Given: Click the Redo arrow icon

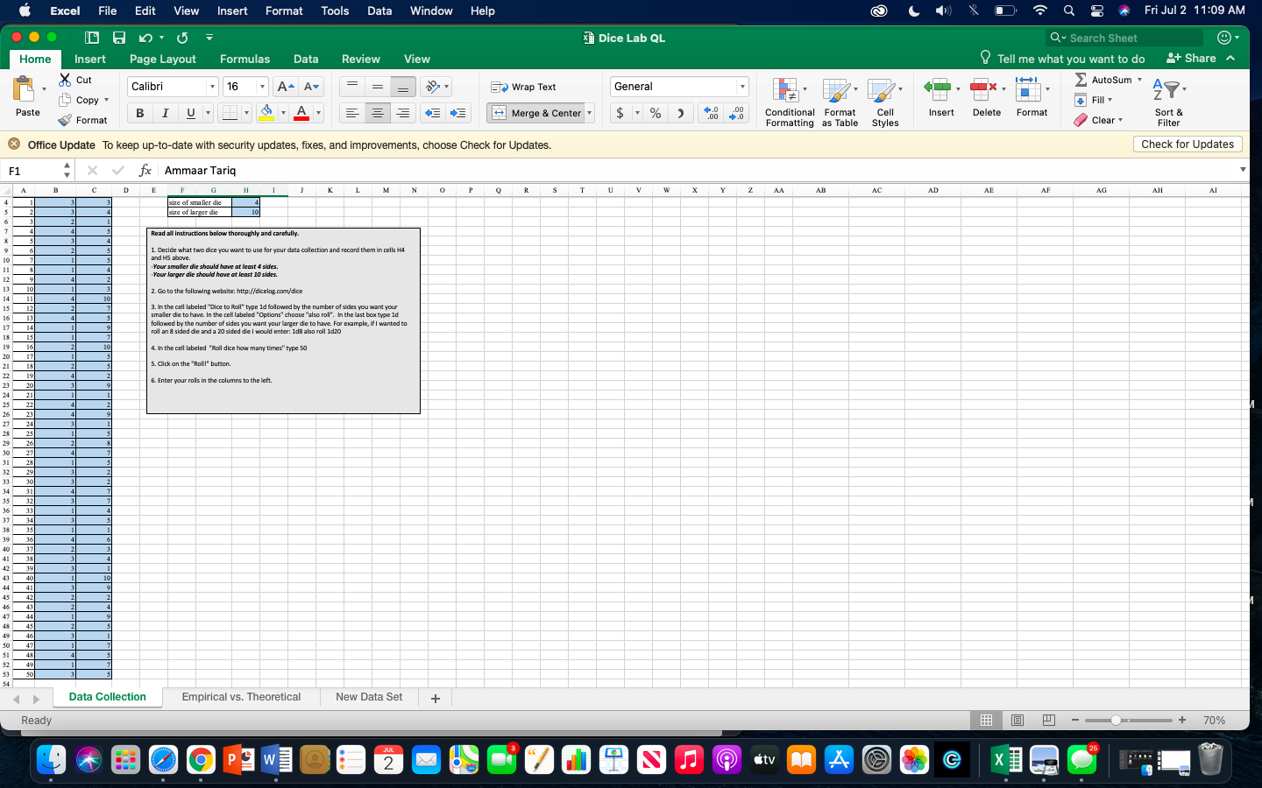Looking at the screenshot, I should [182, 38].
